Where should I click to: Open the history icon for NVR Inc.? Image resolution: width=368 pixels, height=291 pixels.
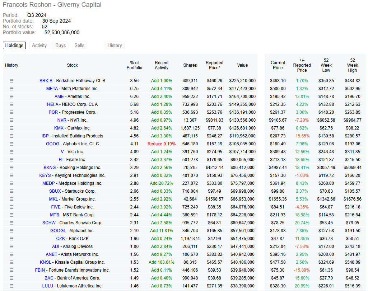click(x=11, y=120)
